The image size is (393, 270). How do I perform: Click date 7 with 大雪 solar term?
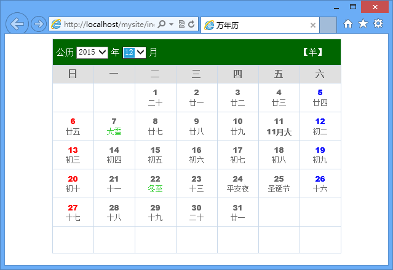coord(114,126)
